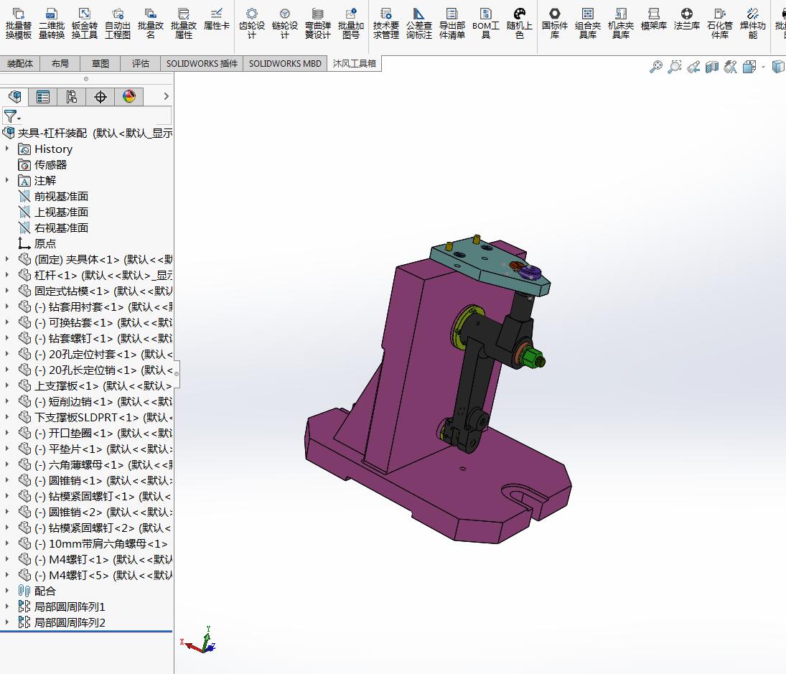Expand the 配合 (Mates) folder
The width and height of the screenshot is (786, 674).
tap(6, 591)
